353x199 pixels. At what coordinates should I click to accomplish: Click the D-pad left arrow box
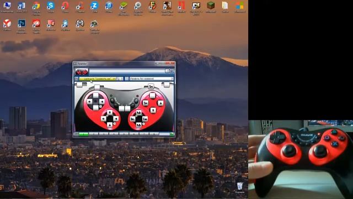(89, 102)
